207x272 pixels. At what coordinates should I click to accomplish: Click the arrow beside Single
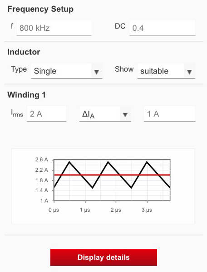point(97,72)
